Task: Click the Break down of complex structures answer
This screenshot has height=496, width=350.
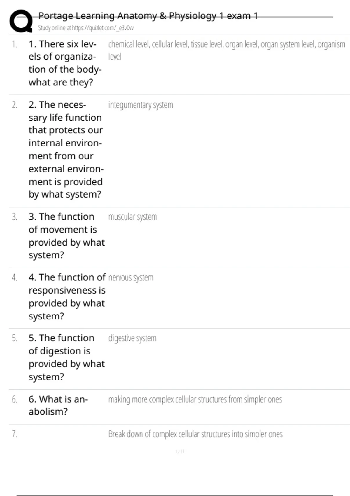Action: click(x=195, y=434)
